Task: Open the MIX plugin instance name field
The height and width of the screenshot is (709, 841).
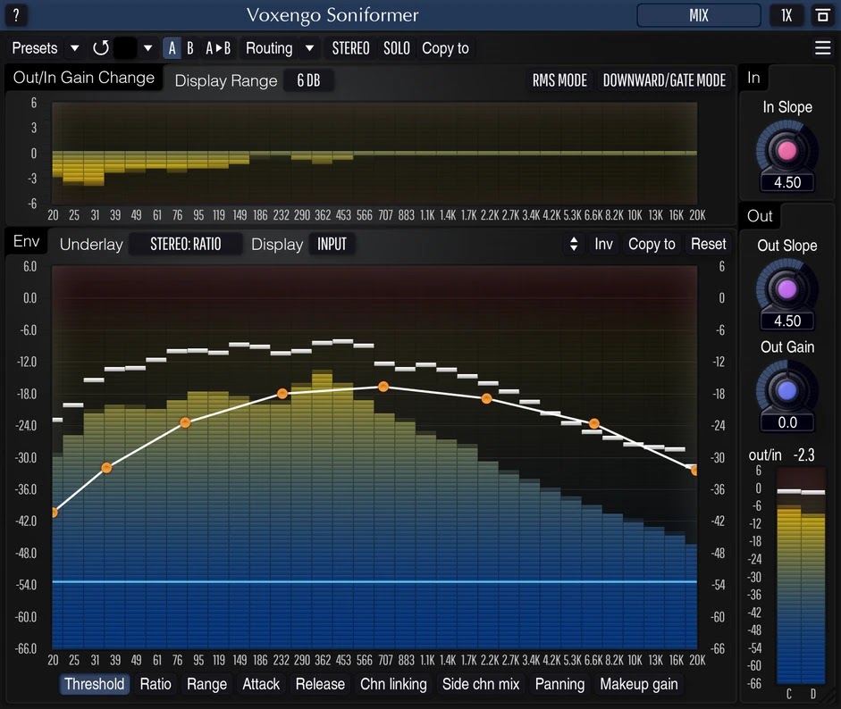Action: pos(698,15)
